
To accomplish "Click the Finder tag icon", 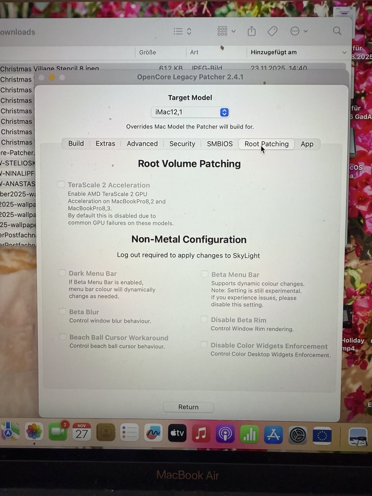I will pos(272,31).
